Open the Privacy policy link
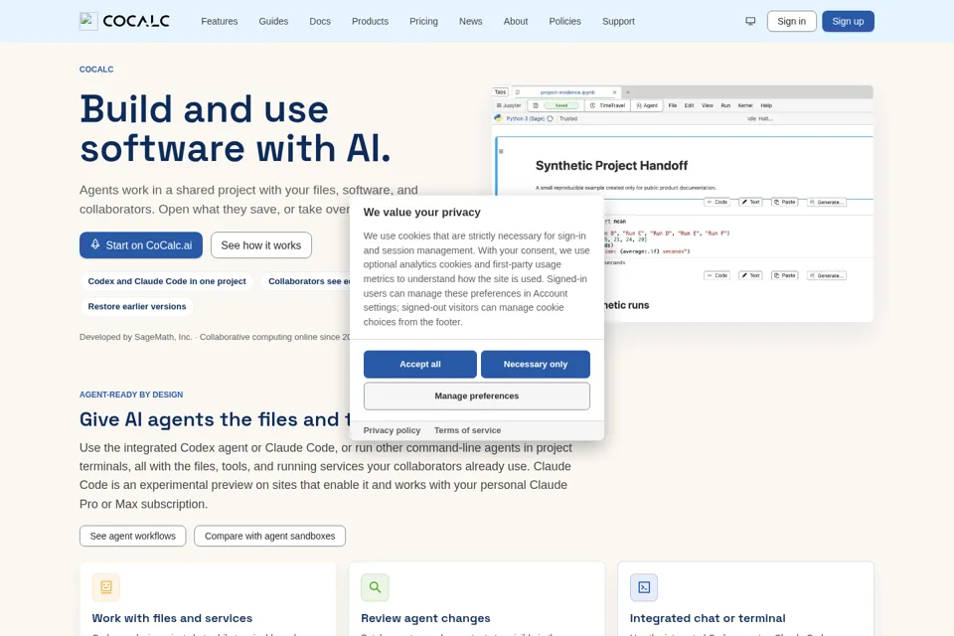 pos(392,430)
